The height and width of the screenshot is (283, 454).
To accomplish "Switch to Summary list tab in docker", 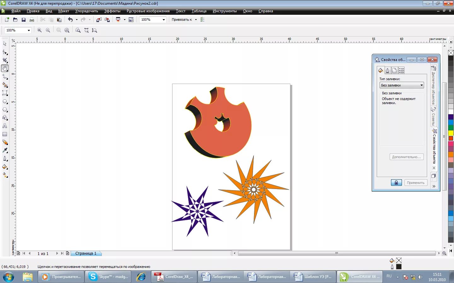I will [x=401, y=70].
